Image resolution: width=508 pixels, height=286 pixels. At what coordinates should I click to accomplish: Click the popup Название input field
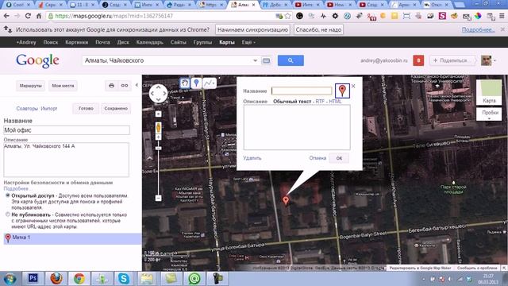click(x=302, y=91)
